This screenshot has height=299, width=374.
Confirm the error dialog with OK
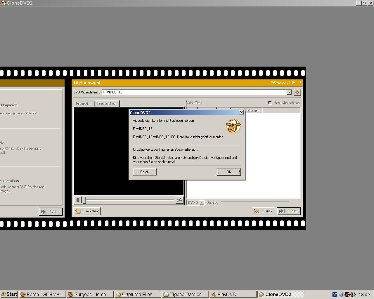click(x=229, y=172)
